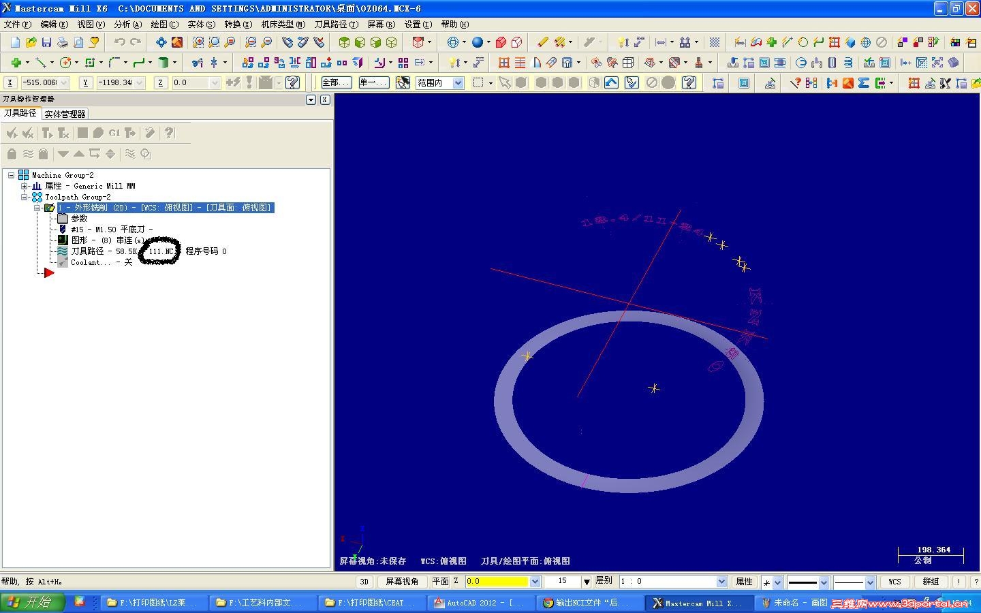Open the 文件 menu

[x=17, y=25]
